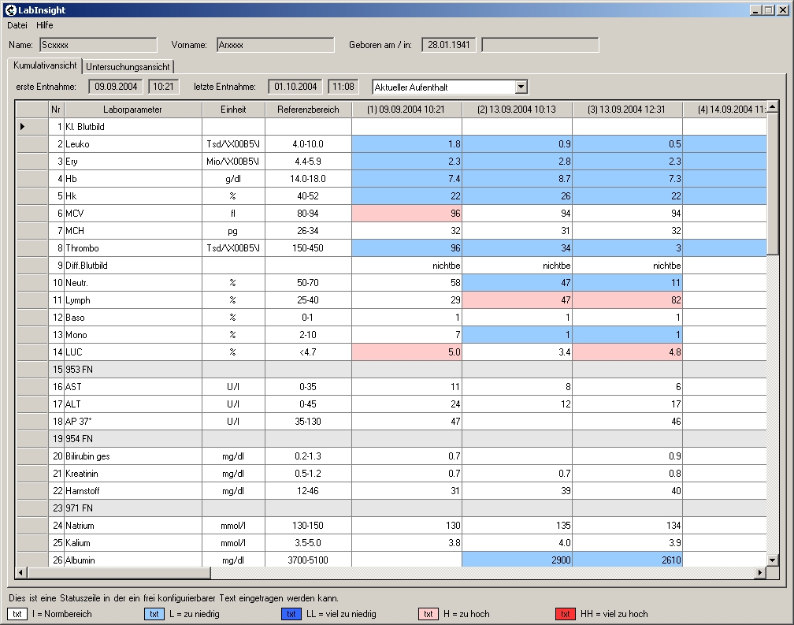Click the horizontal scrollbar right arrow
Viewport: 794px width, 625px height.
click(760, 573)
